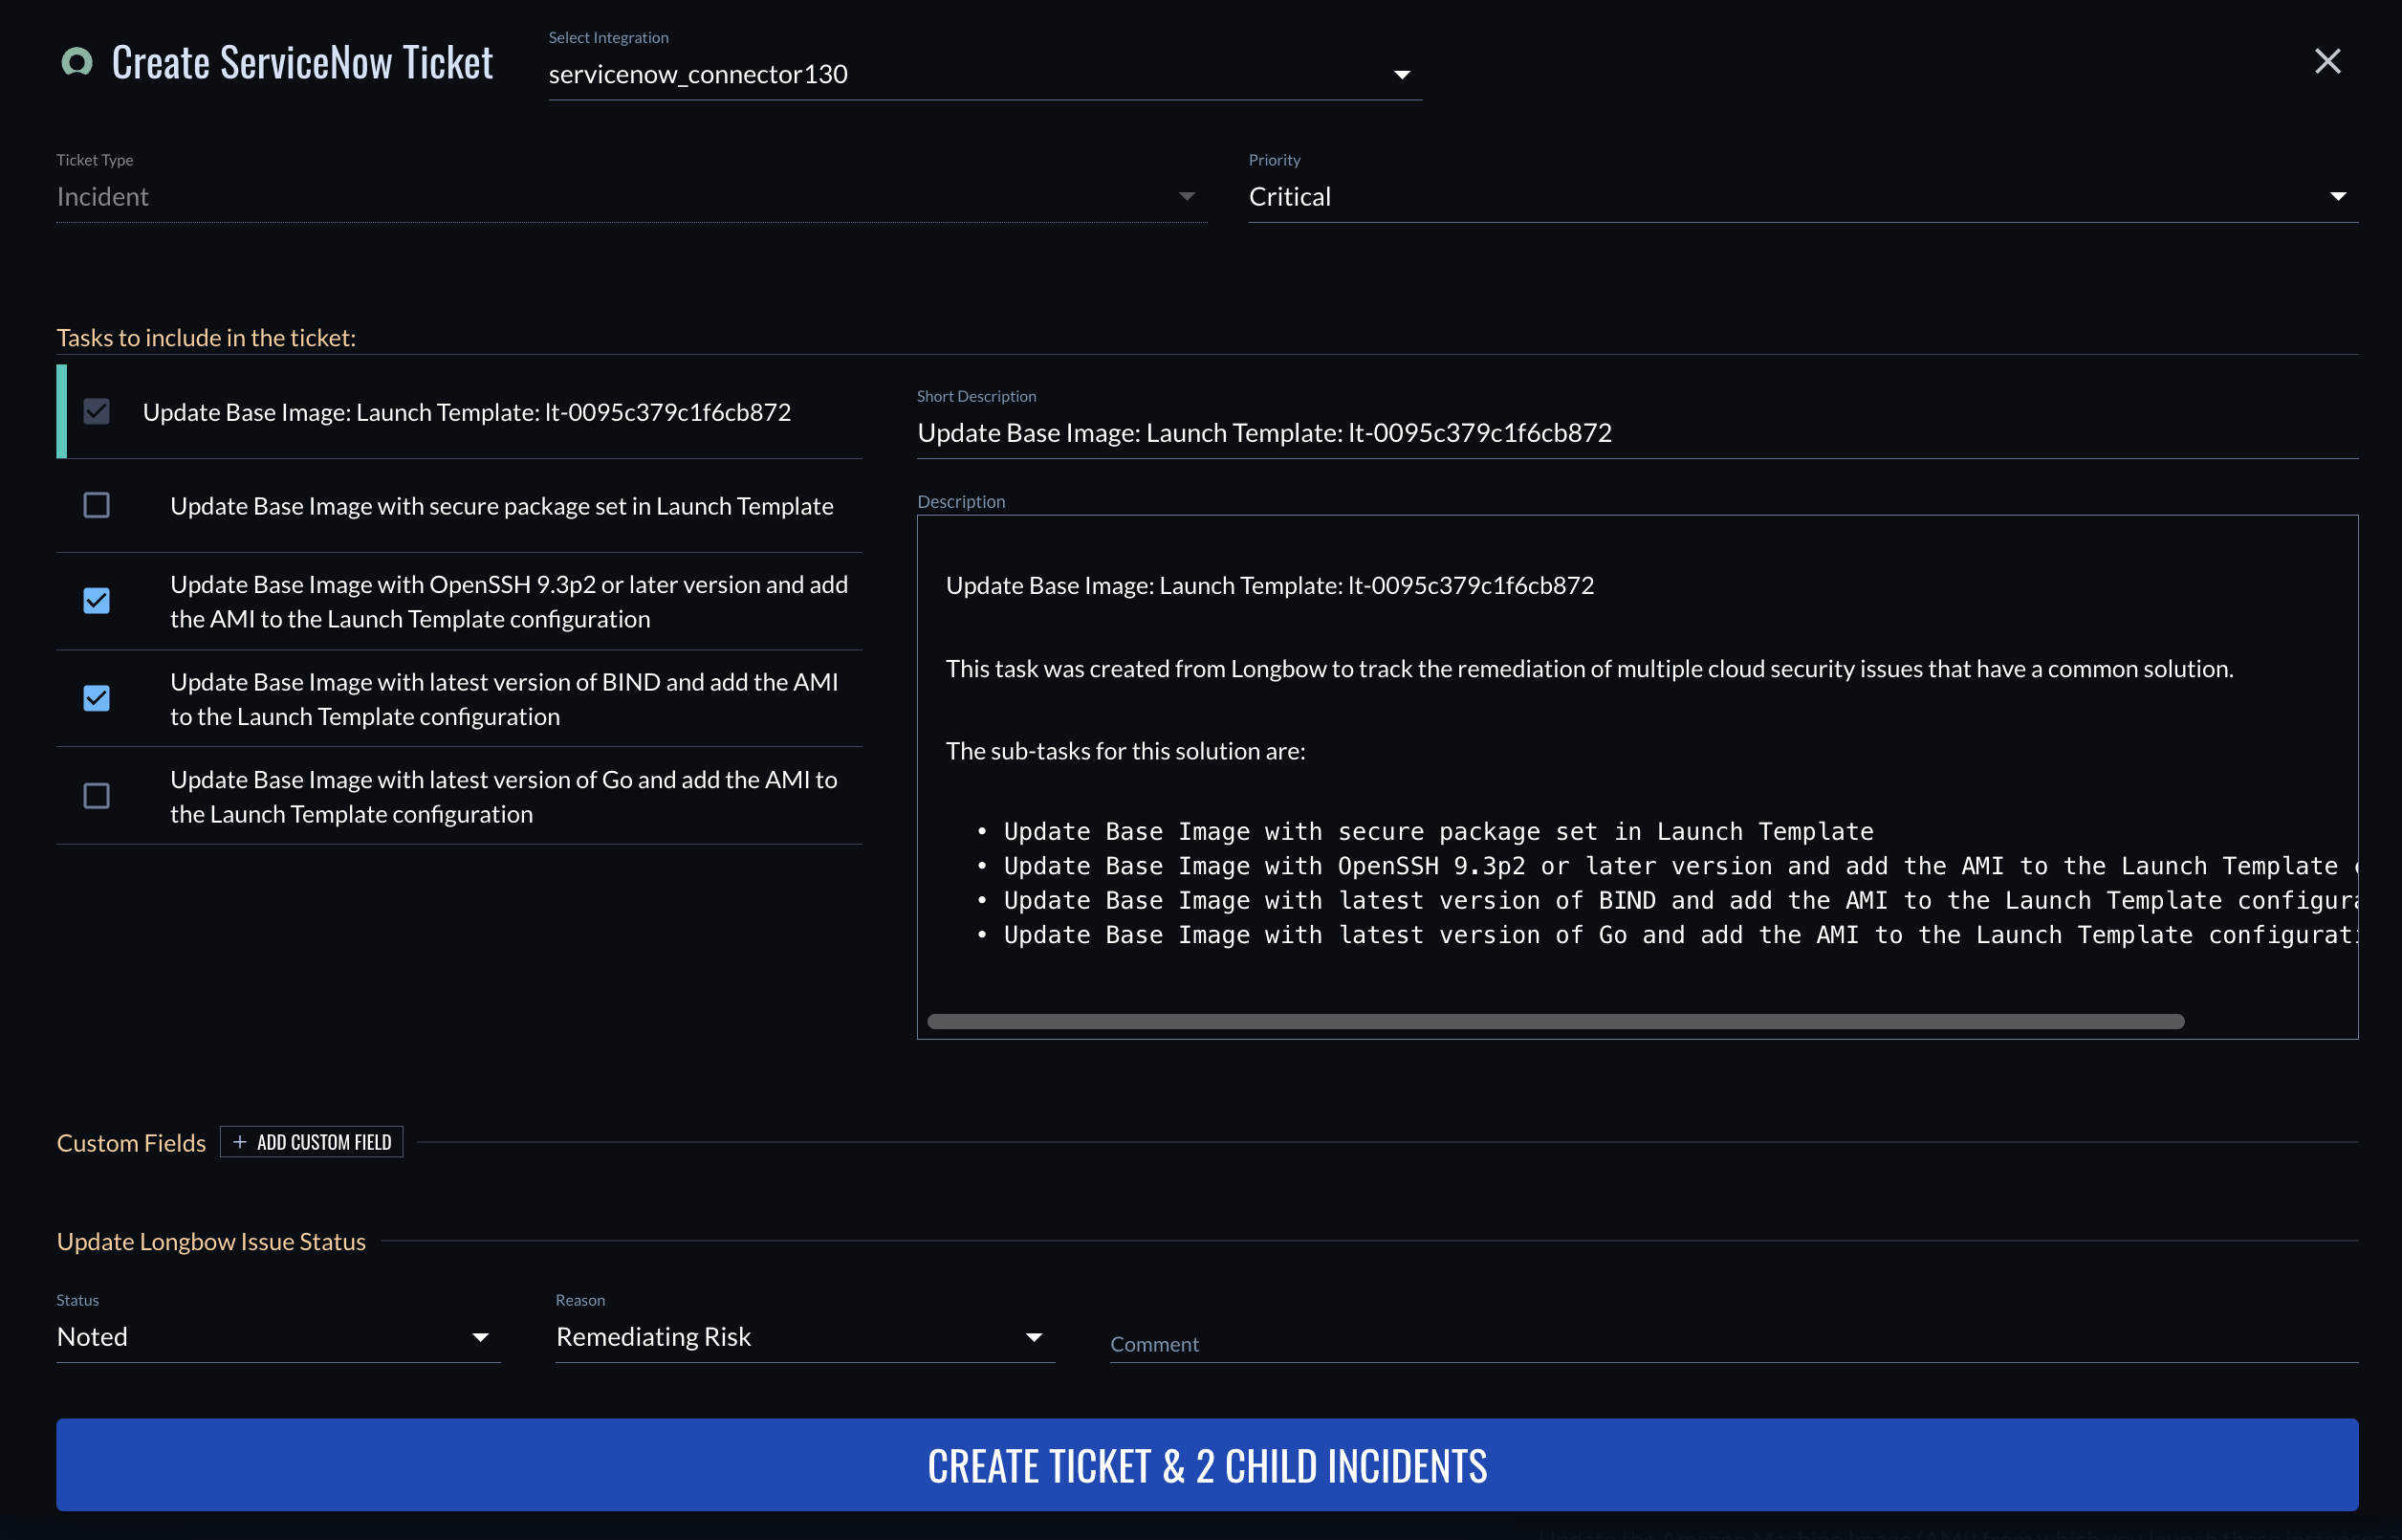
Task: Click the Tasks to include in the ticket heading
Action: 206,337
